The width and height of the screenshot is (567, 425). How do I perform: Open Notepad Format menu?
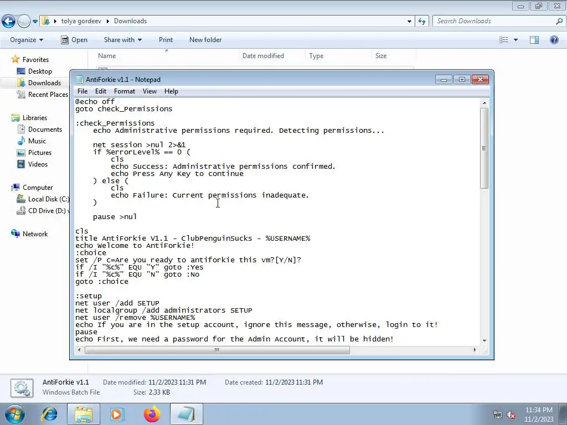(x=125, y=91)
